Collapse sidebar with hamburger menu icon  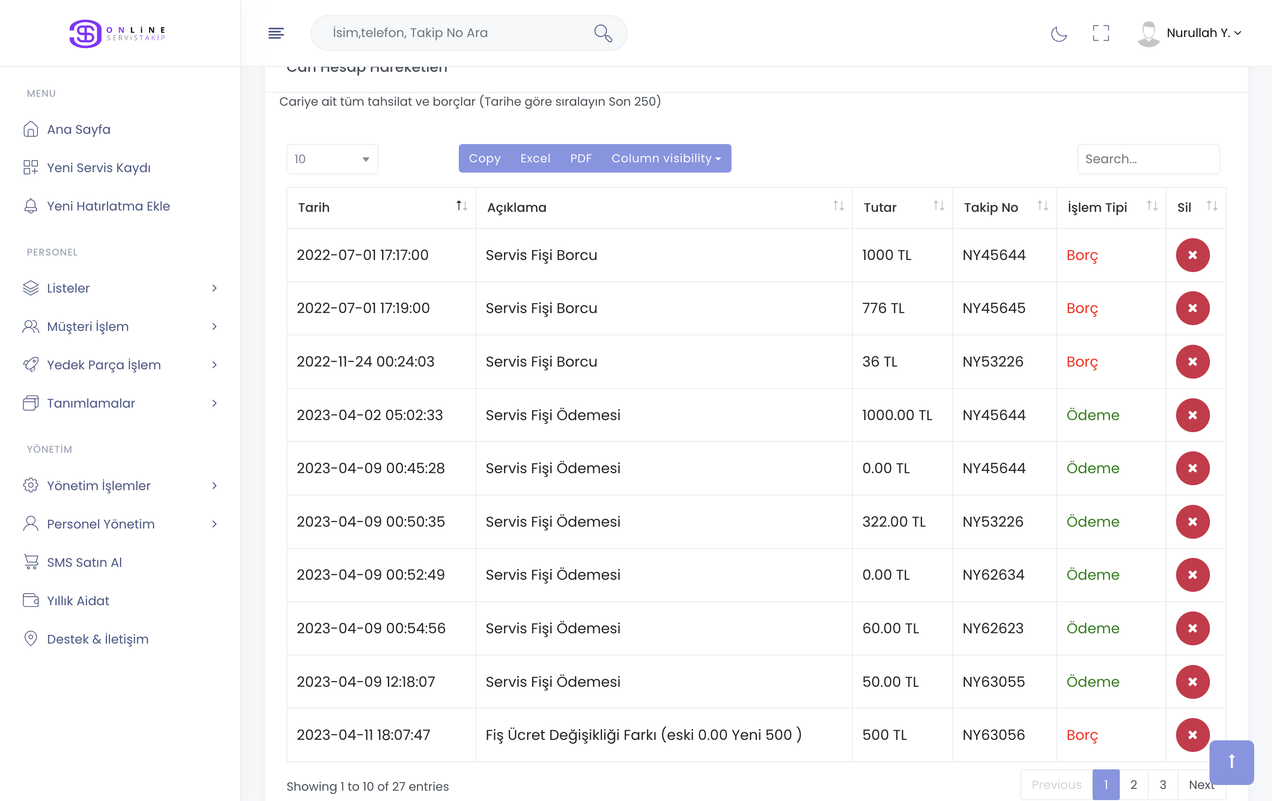pyautogui.click(x=276, y=33)
